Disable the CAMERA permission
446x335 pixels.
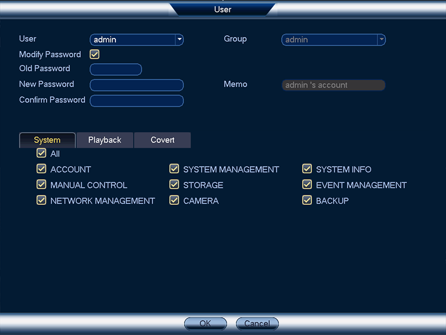(x=174, y=200)
